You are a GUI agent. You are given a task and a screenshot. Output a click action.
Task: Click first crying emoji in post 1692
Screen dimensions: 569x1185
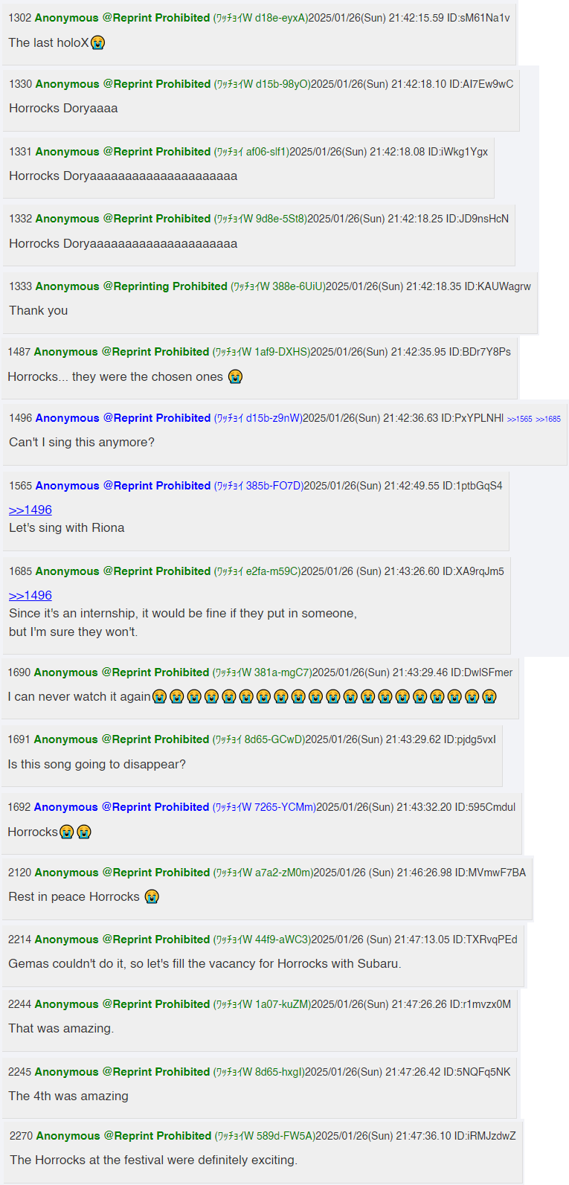coord(67,832)
